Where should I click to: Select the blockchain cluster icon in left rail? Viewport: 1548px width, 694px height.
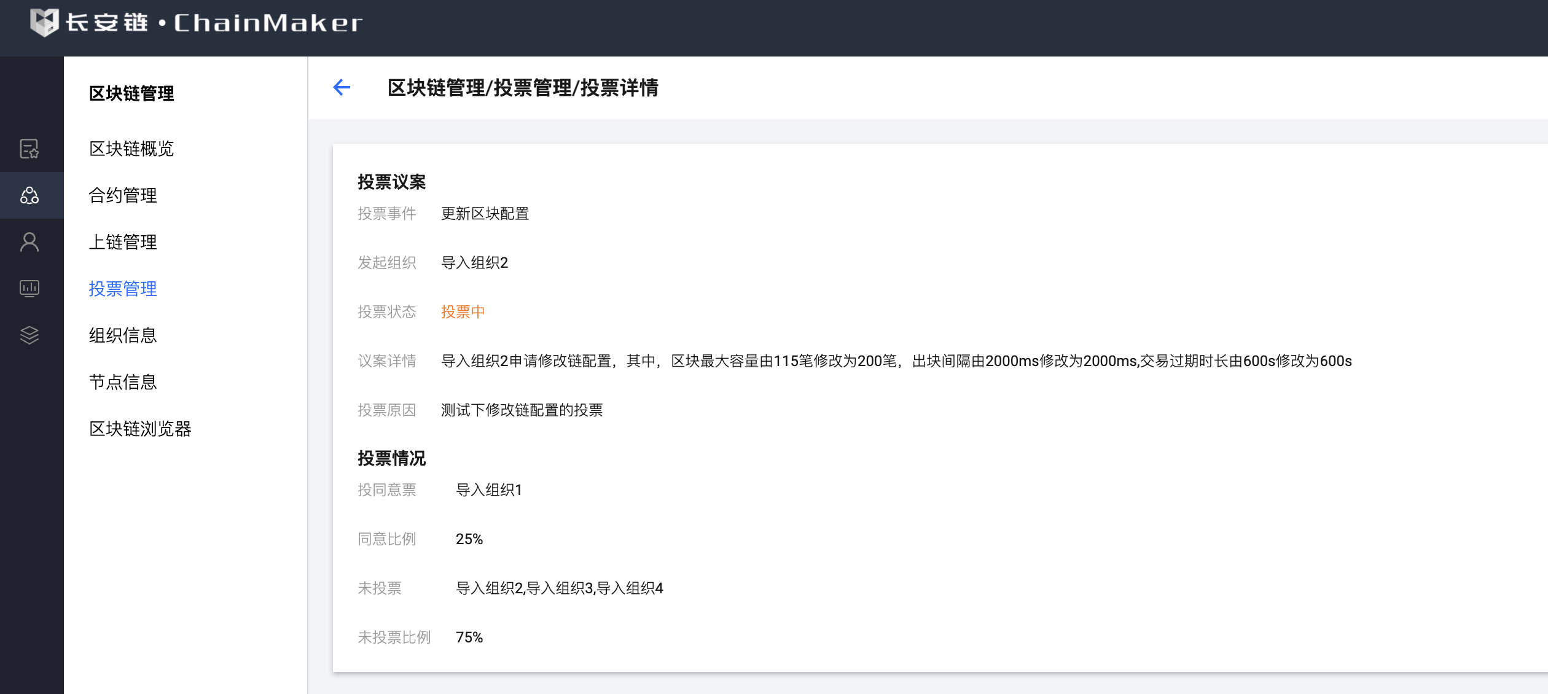click(29, 195)
